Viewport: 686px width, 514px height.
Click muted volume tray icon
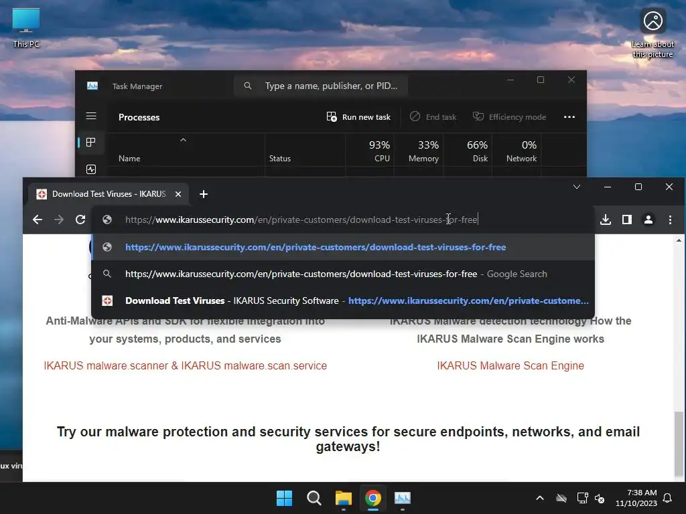(600, 498)
